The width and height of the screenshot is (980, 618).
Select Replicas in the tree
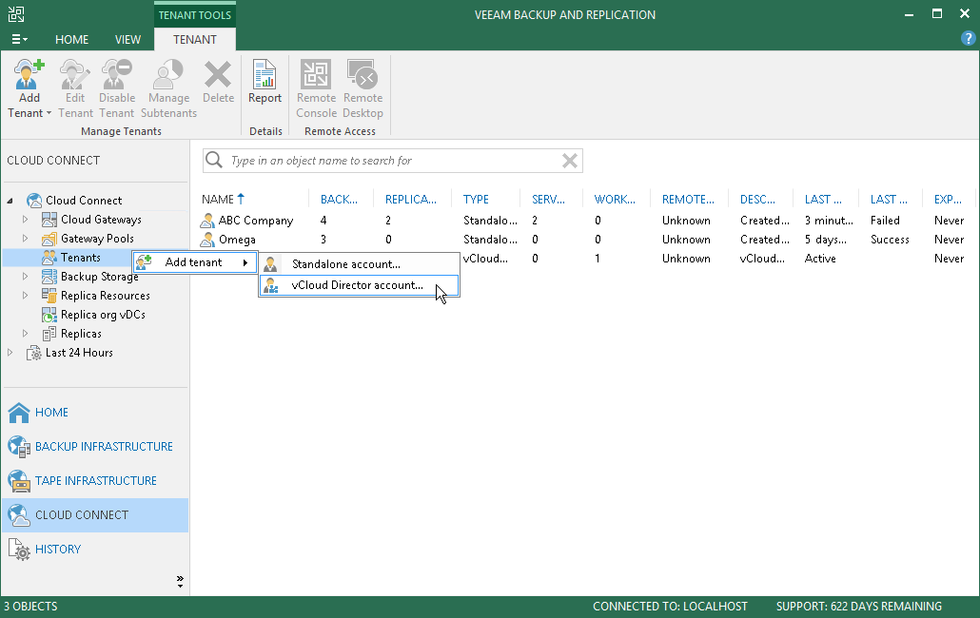81,334
